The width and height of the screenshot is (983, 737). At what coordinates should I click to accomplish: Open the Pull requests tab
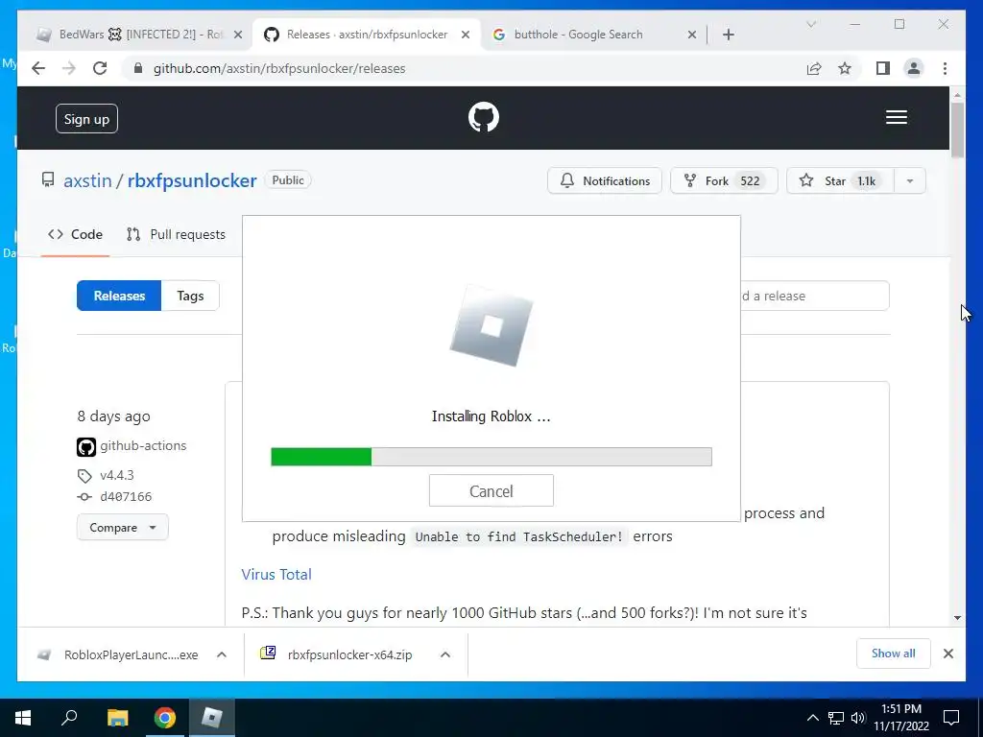coord(176,234)
